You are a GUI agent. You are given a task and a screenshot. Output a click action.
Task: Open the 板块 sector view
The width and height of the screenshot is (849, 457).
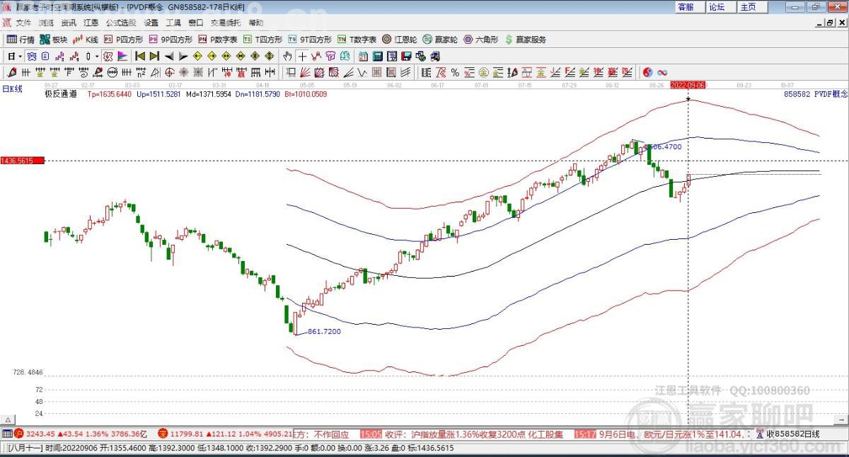coord(53,40)
